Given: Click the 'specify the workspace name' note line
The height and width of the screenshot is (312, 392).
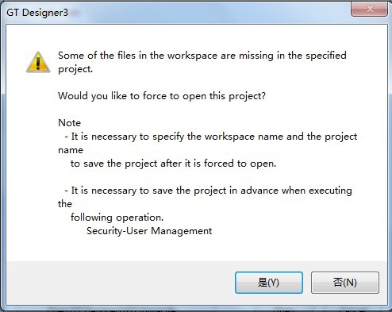Looking at the screenshot, I should click(211, 137).
